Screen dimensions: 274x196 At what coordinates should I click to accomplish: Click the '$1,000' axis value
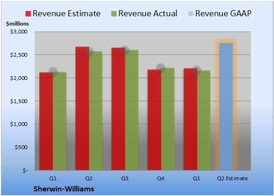(x=19, y=124)
